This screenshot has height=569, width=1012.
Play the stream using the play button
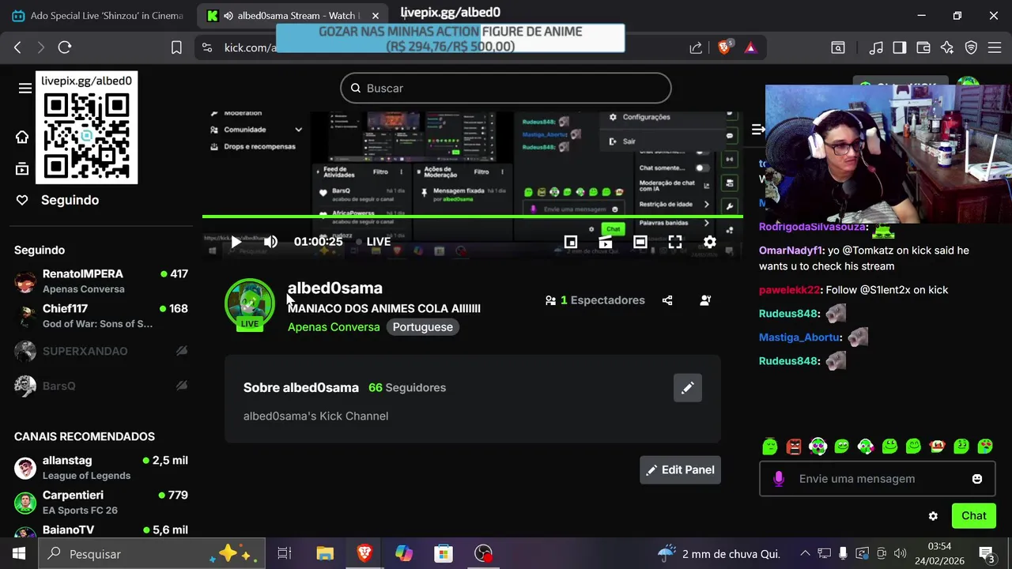(236, 242)
